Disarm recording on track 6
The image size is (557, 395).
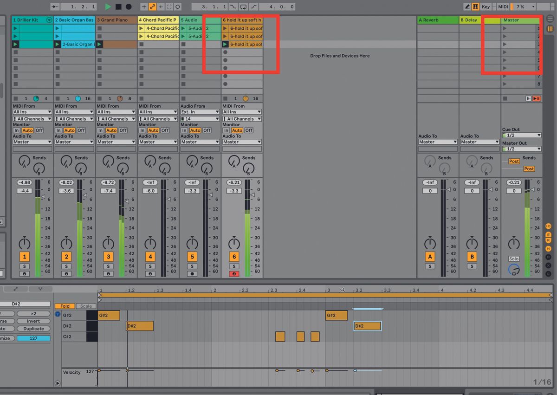(234, 274)
